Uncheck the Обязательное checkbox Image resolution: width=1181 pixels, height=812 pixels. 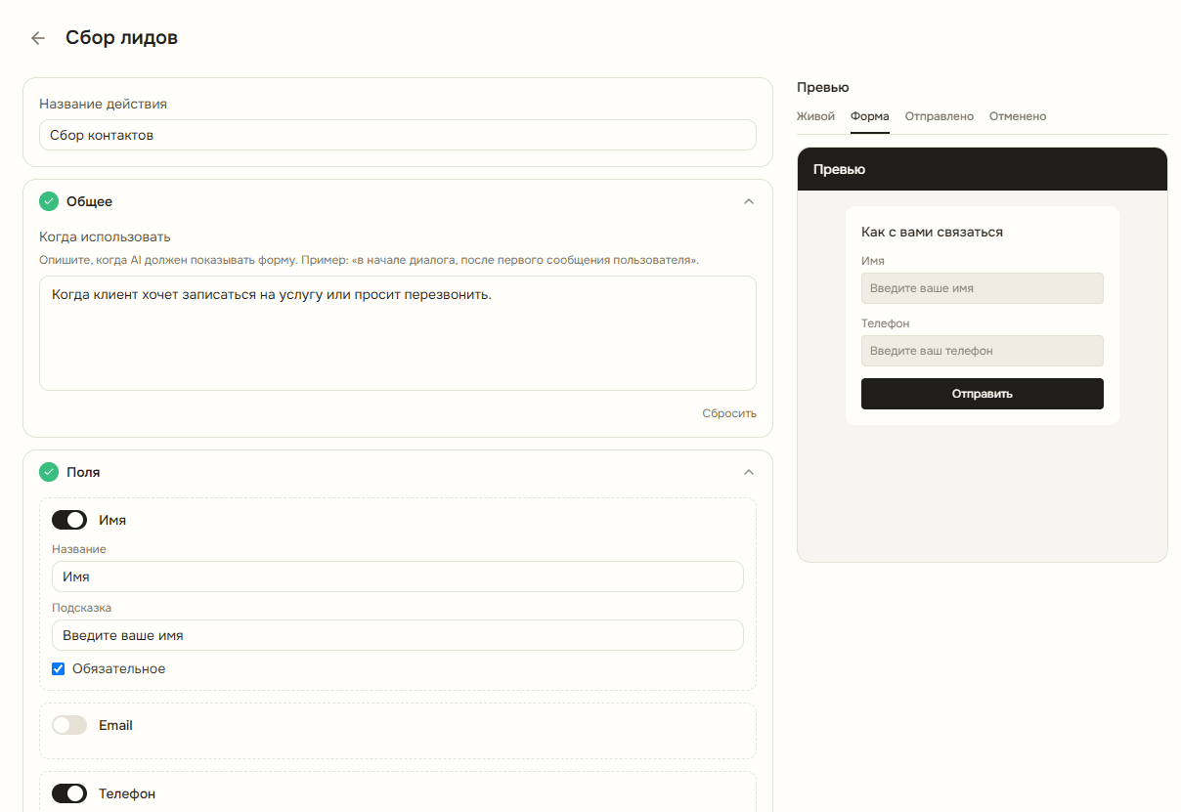pos(59,669)
